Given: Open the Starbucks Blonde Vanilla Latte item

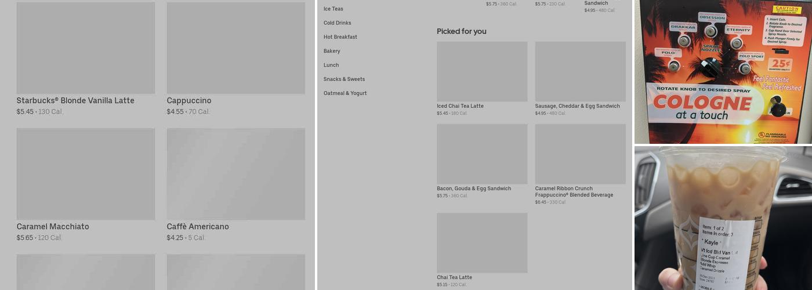Looking at the screenshot, I should tap(85, 48).
